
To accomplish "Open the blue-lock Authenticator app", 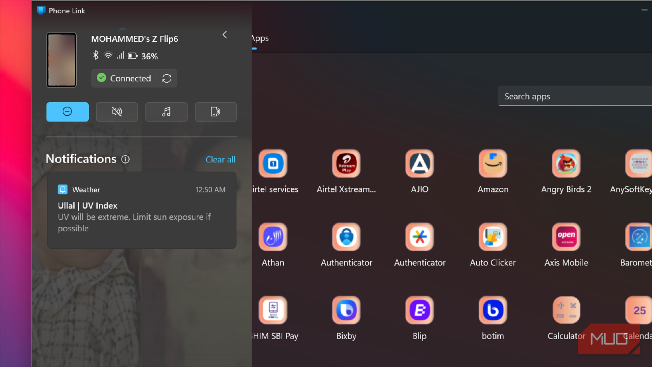I will [x=346, y=244].
